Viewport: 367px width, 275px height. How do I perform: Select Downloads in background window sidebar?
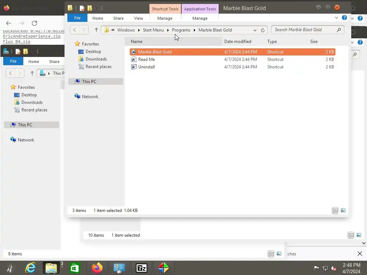click(32, 102)
